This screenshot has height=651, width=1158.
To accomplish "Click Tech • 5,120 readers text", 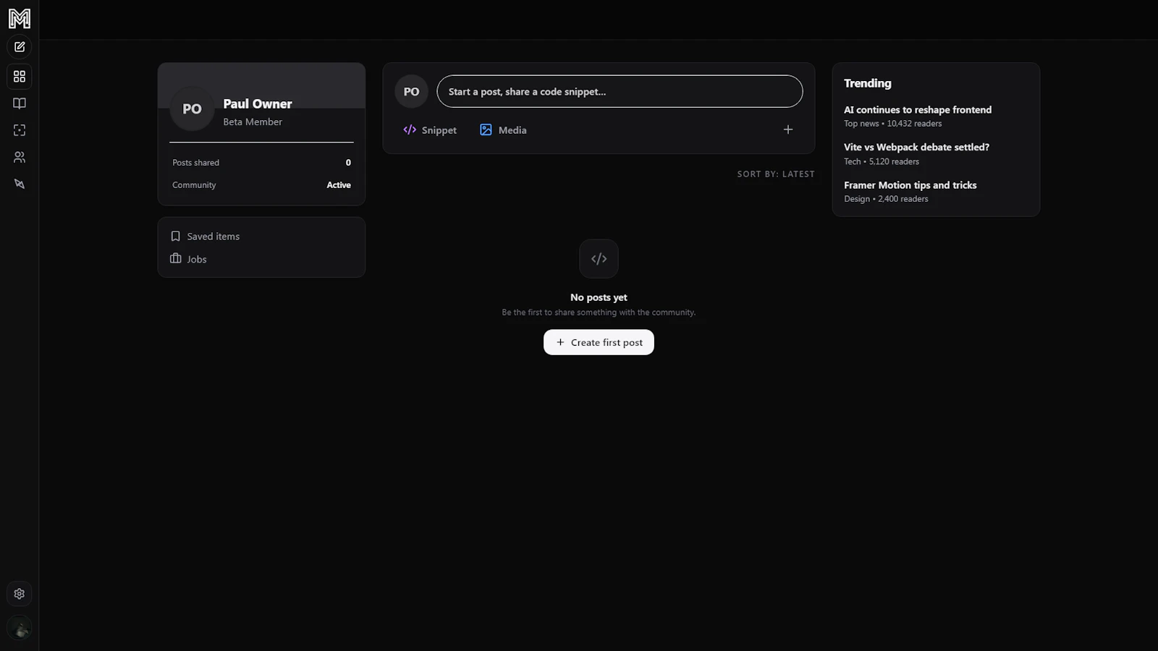I will [882, 162].
